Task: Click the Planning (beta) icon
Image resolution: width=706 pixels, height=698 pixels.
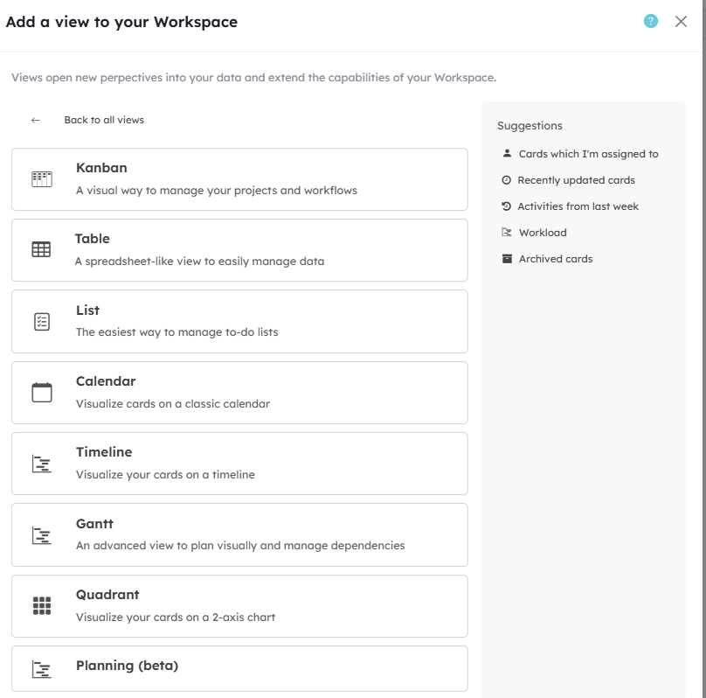Action: coord(41,670)
